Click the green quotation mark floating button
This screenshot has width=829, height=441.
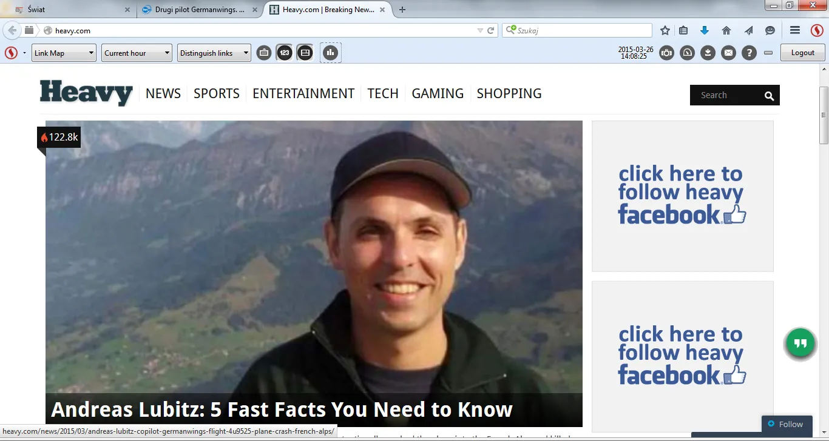[x=800, y=343]
